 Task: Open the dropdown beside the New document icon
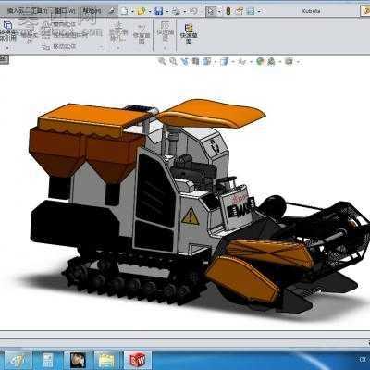click(132, 12)
